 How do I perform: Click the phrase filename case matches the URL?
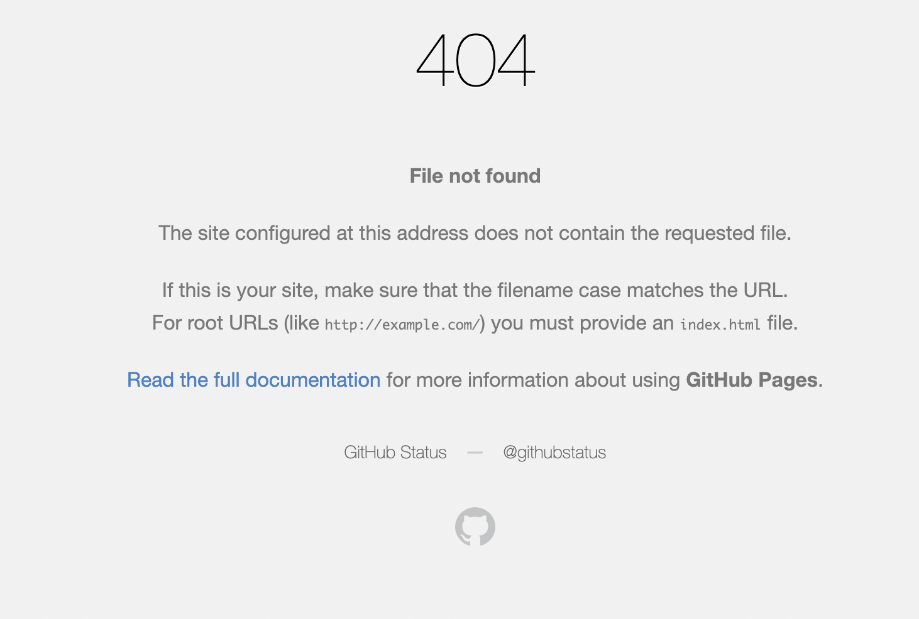click(x=641, y=290)
